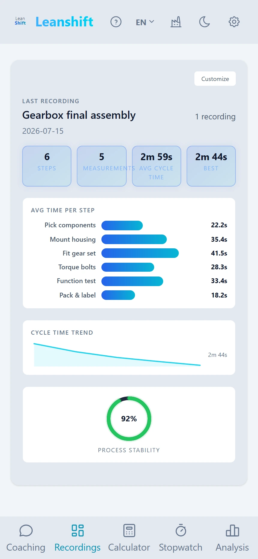Open the Coaching tab
The image size is (258, 559).
coord(26,538)
